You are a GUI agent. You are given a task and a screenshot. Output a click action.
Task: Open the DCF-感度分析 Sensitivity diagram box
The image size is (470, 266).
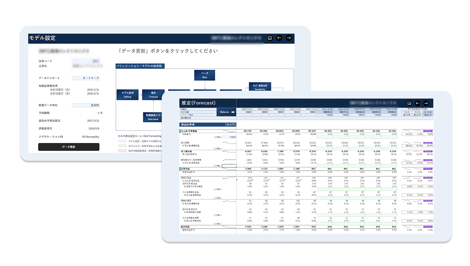tap(260, 87)
